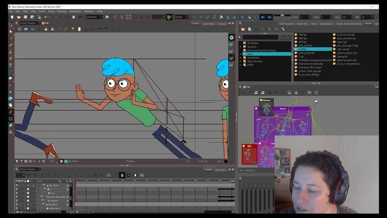Expand the Symbols folder in Library tree

pyautogui.click(x=240, y=47)
